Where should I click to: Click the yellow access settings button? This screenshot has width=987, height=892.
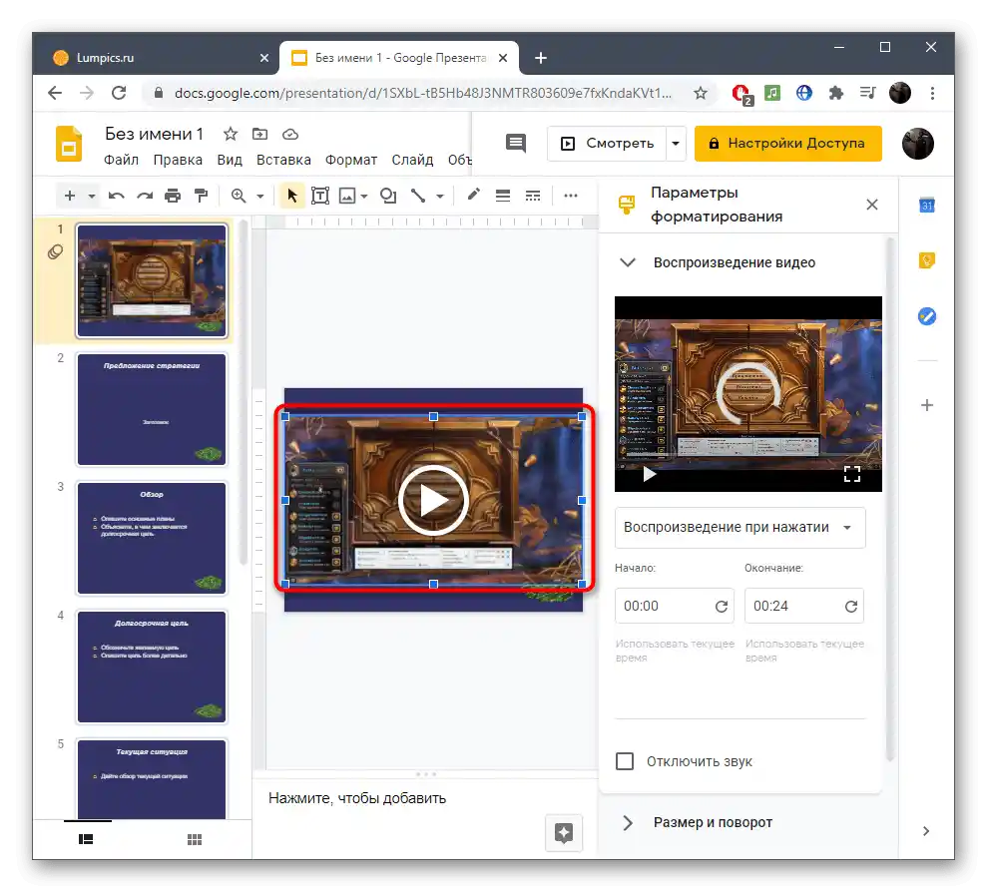tap(787, 143)
